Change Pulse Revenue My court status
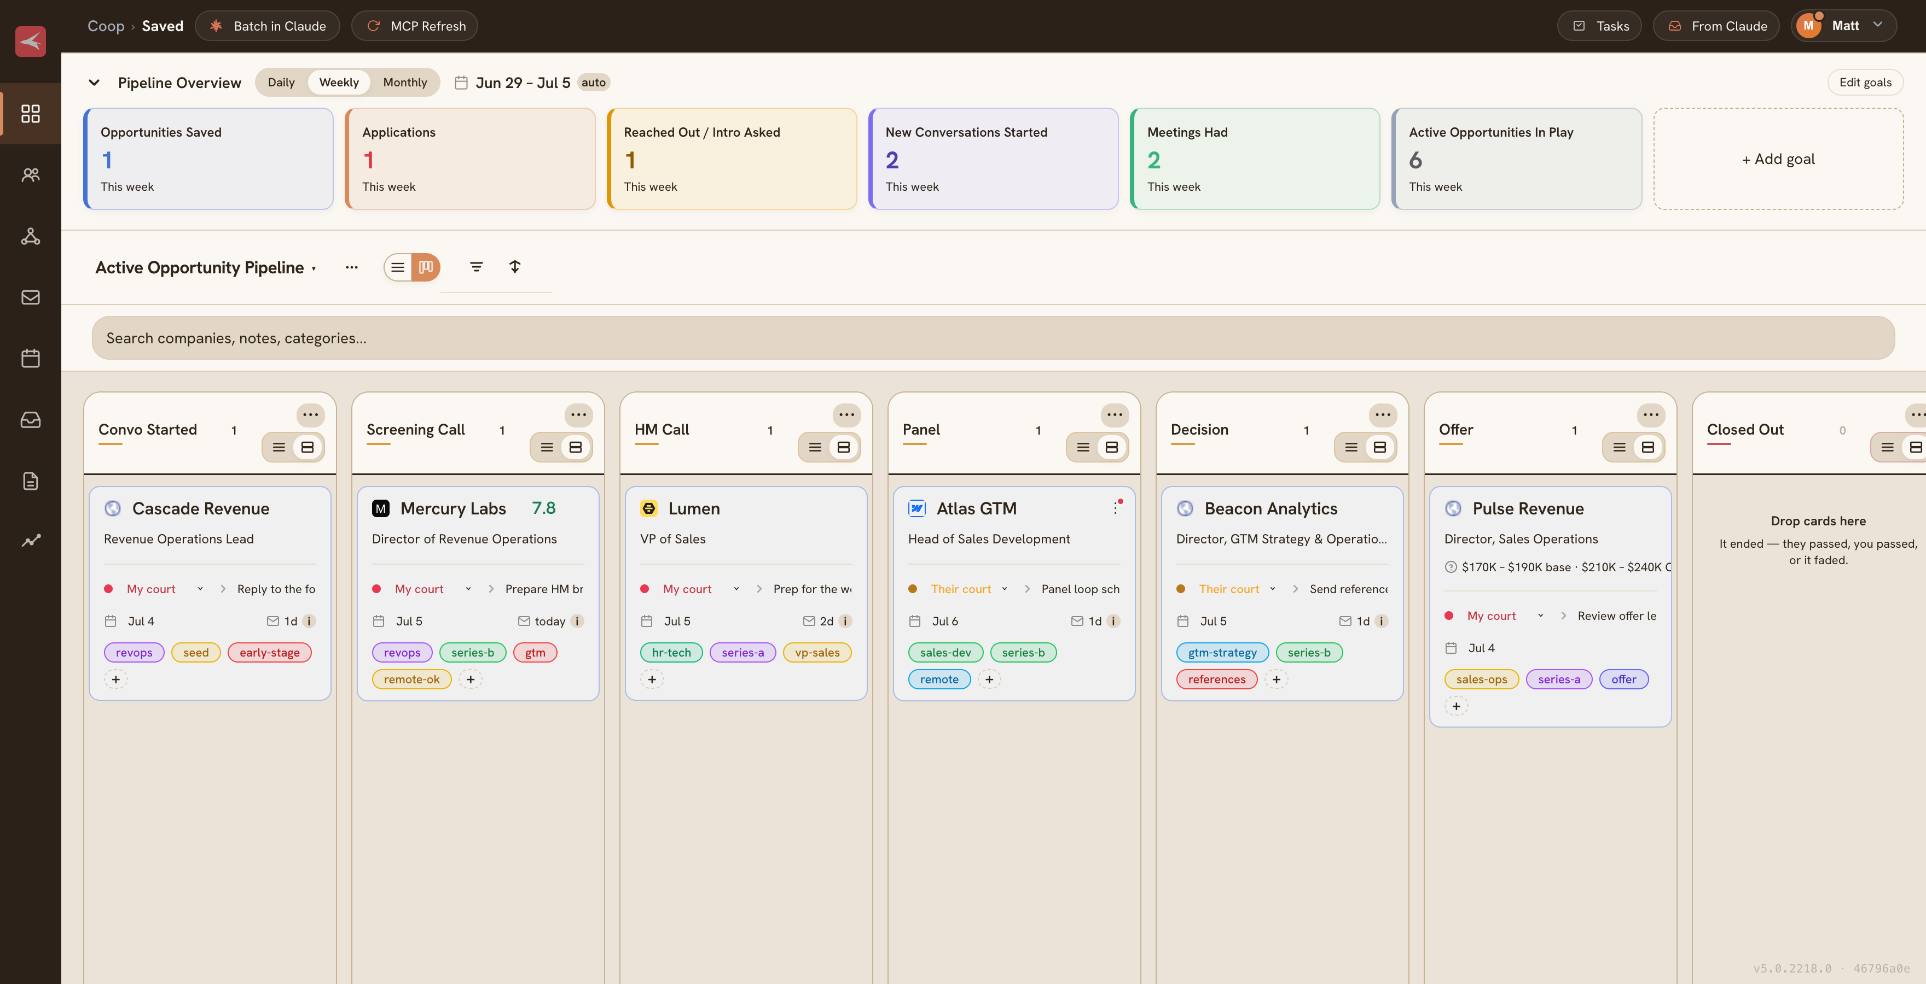Viewport: 1926px width, 984px height. click(x=1495, y=616)
